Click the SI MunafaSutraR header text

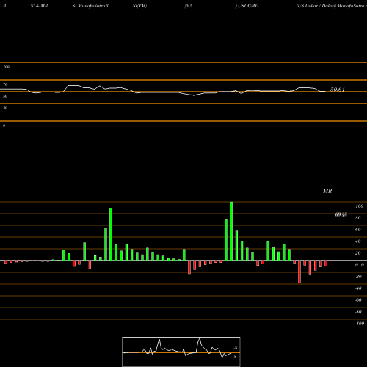tap(90, 6)
